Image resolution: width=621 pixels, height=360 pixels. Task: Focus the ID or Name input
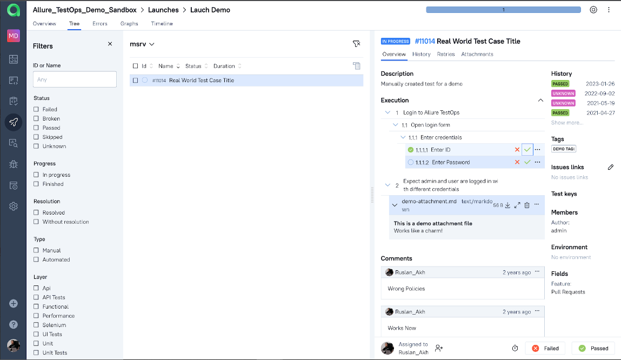coord(75,79)
